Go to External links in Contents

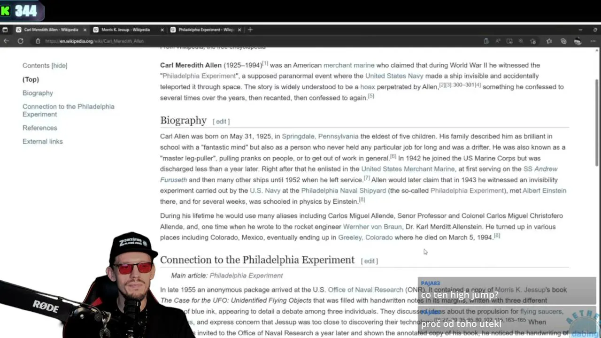point(43,141)
